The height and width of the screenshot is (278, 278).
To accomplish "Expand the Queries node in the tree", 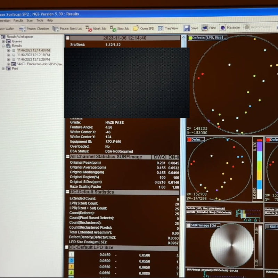I will click(3, 41).
